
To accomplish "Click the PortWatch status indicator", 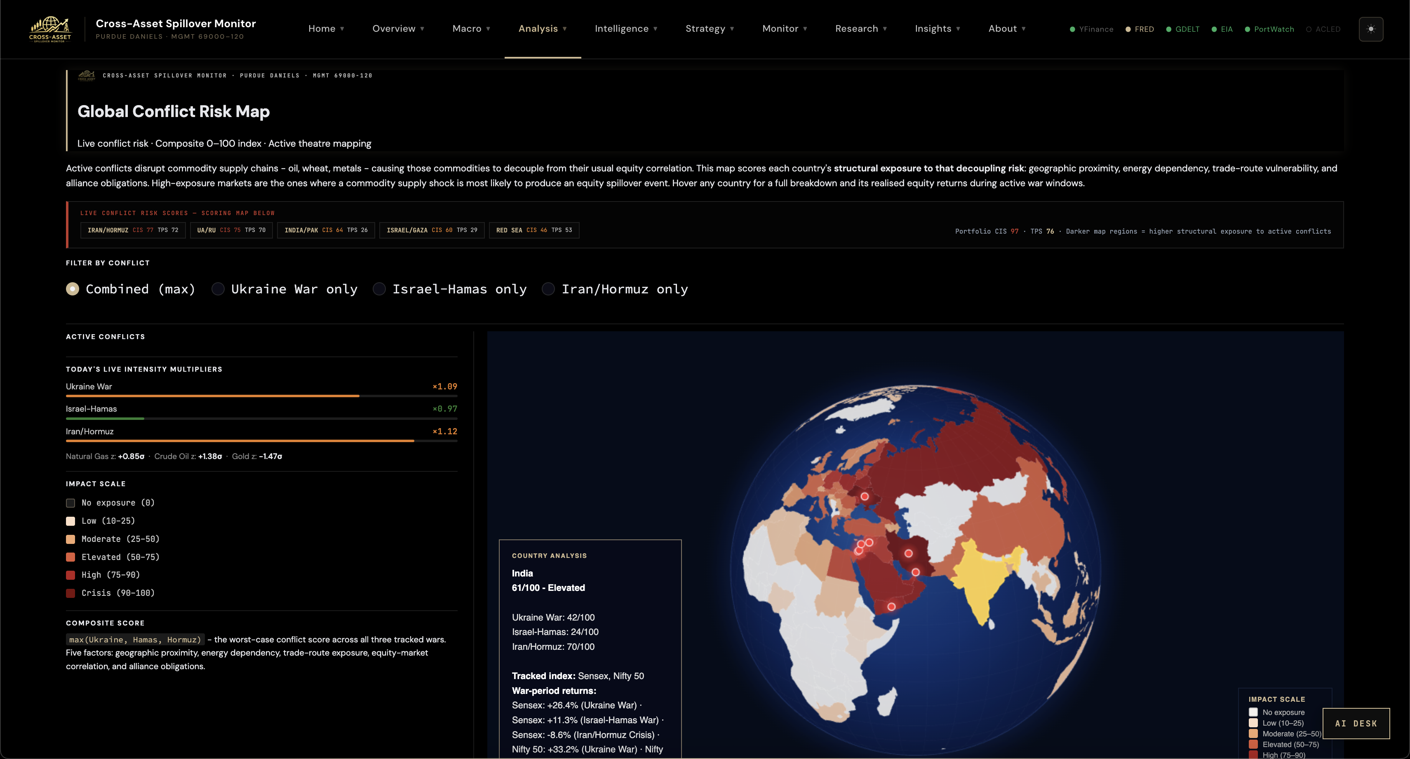I will [1269, 29].
